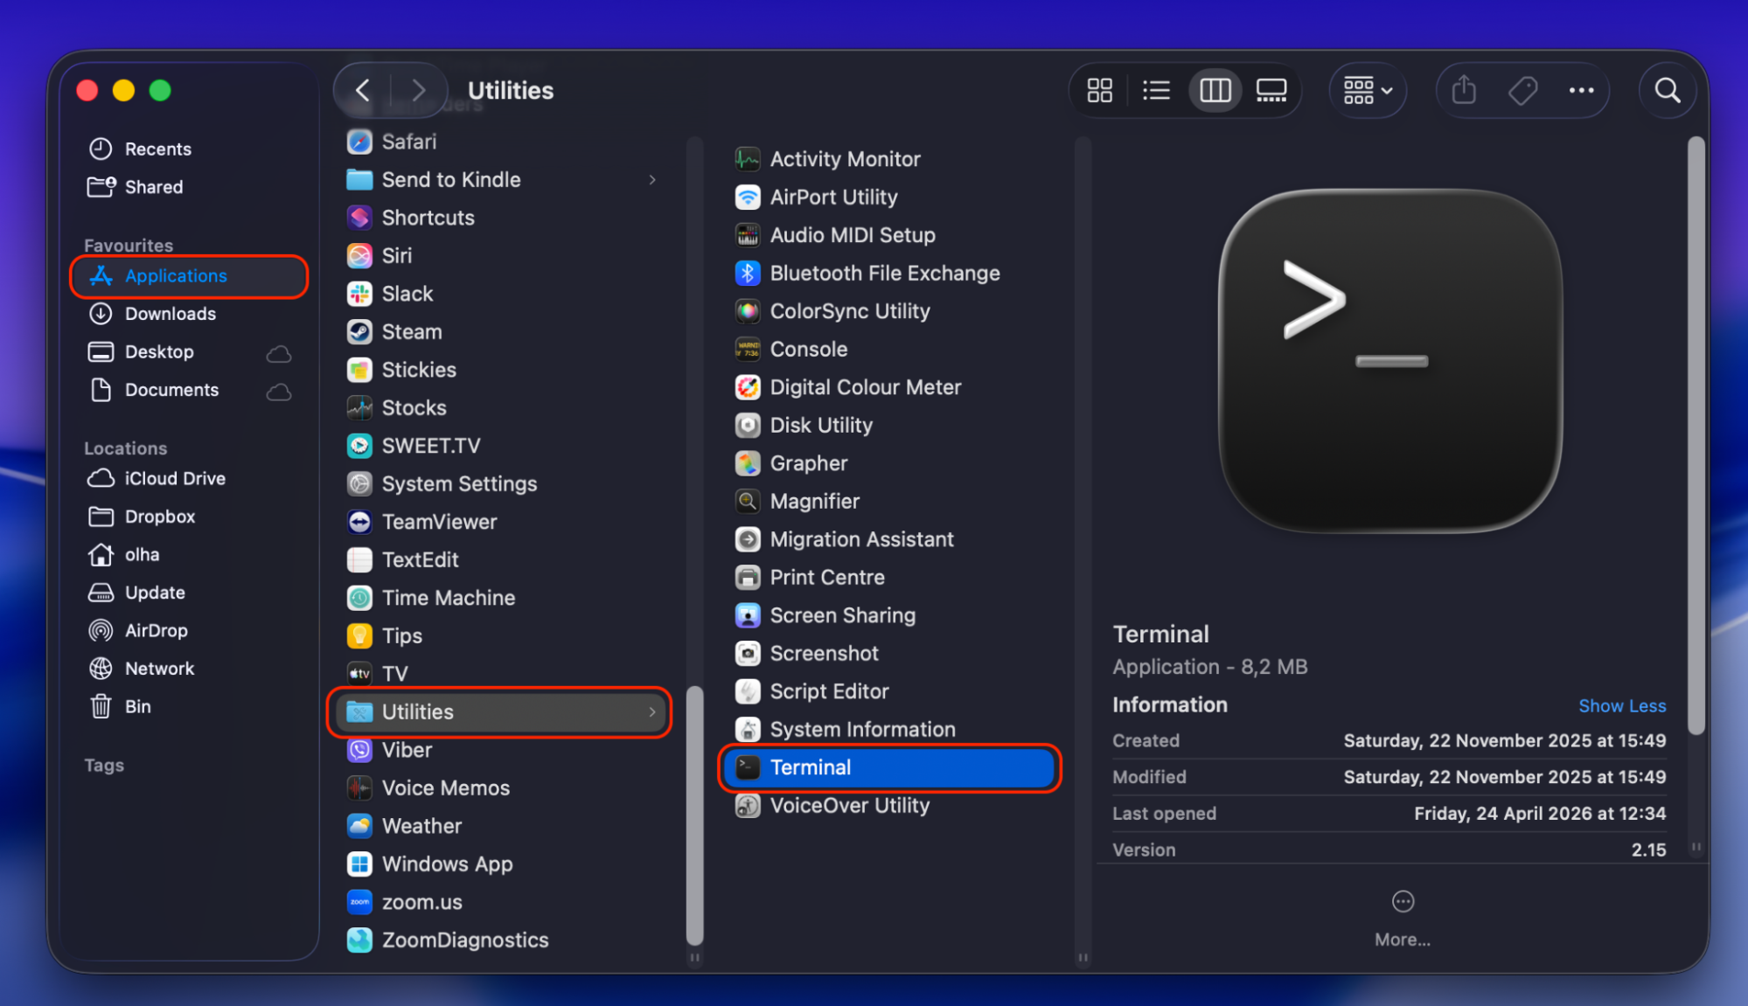Select the Viber app
Screen dimensions: 1748x1006
click(x=407, y=750)
